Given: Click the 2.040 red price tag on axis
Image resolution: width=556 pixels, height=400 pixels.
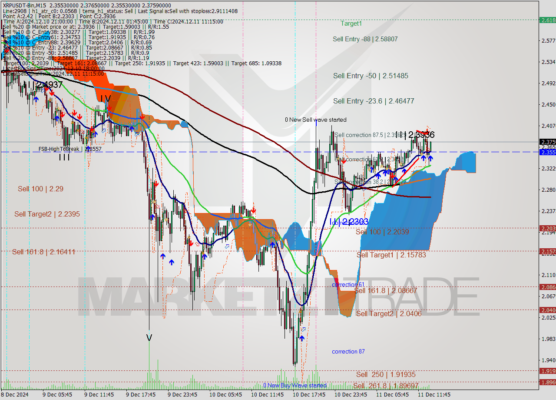Looking at the screenshot, I should point(547,310).
